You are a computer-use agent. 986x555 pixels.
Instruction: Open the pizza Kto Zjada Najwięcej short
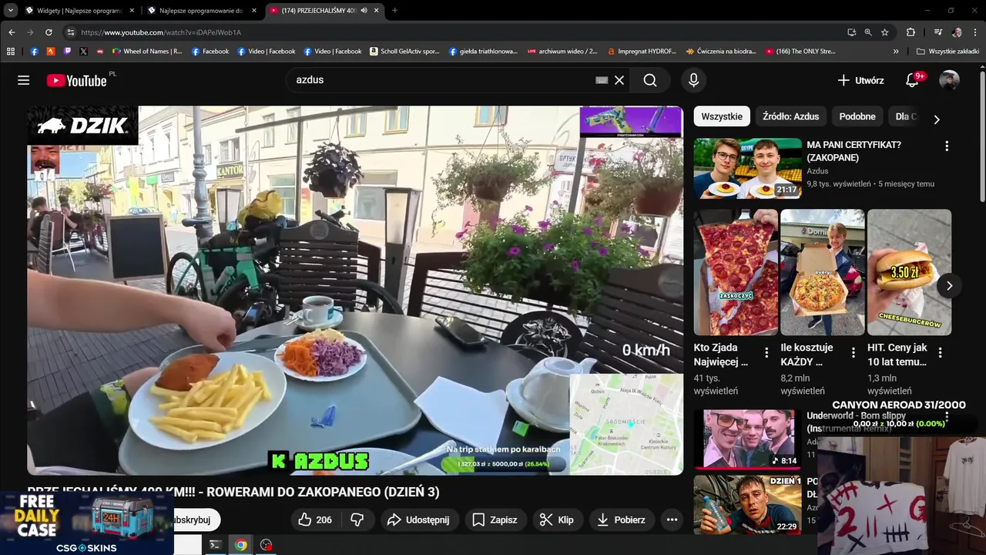[x=736, y=272]
